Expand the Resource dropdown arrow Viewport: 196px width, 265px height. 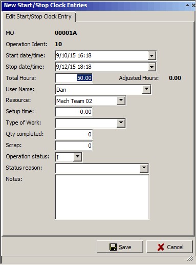(x=121, y=100)
